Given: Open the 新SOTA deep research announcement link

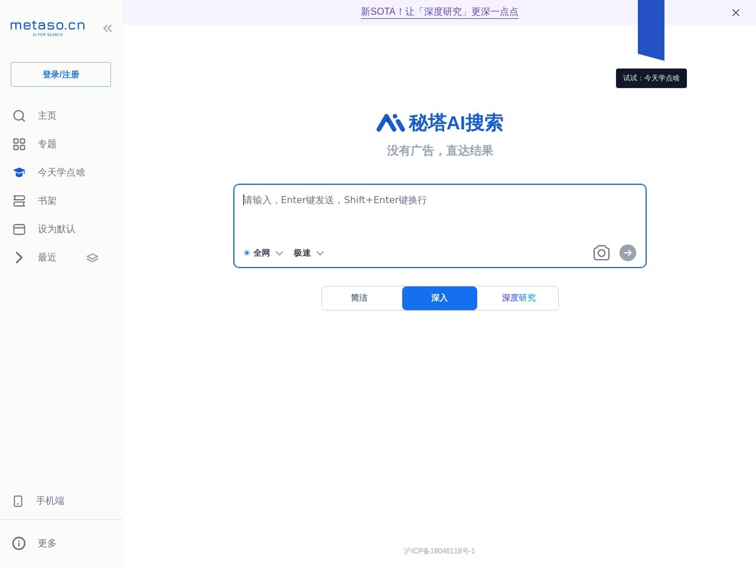Looking at the screenshot, I should tap(439, 12).
